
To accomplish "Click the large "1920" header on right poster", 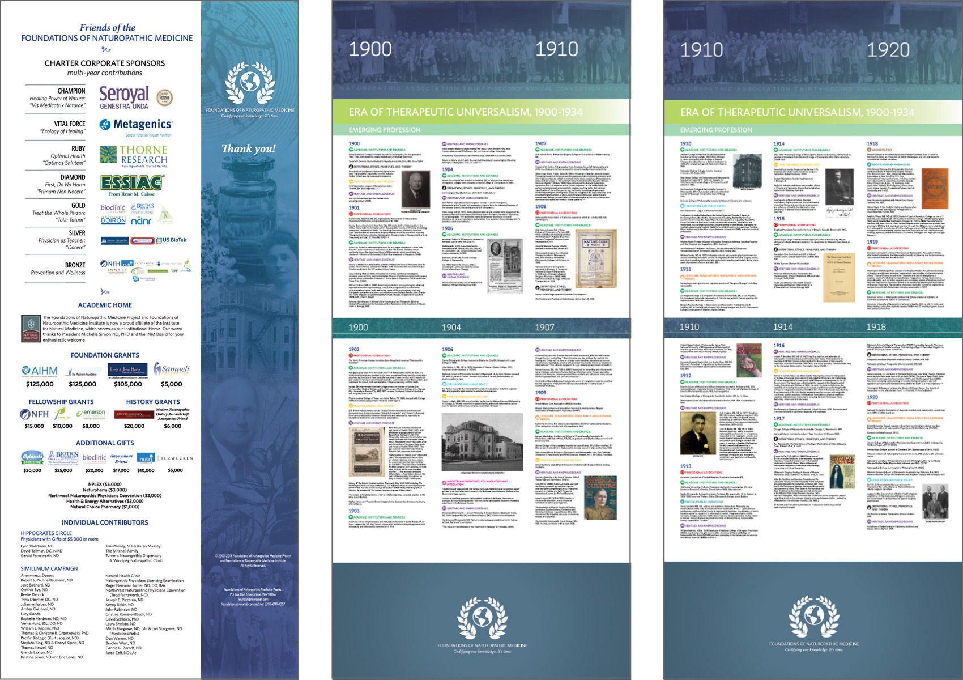I will click(888, 50).
